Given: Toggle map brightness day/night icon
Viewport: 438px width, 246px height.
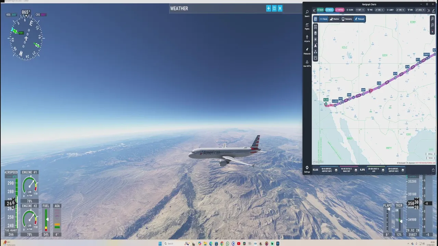Looking at the screenshot, I should (315, 39).
